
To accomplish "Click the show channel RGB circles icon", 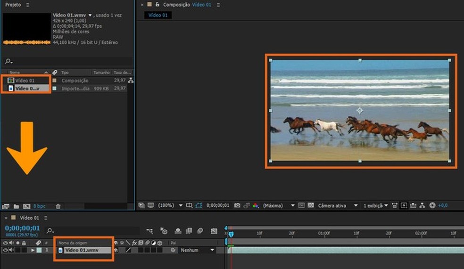I will point(255,206).
